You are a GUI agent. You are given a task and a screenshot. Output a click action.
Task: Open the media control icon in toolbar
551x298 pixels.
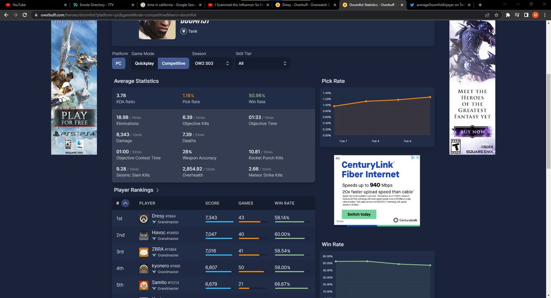pyautogui.click(x=517, y=15)
